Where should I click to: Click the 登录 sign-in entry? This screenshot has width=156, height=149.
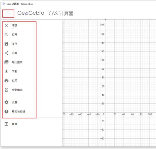pos(14,124)
